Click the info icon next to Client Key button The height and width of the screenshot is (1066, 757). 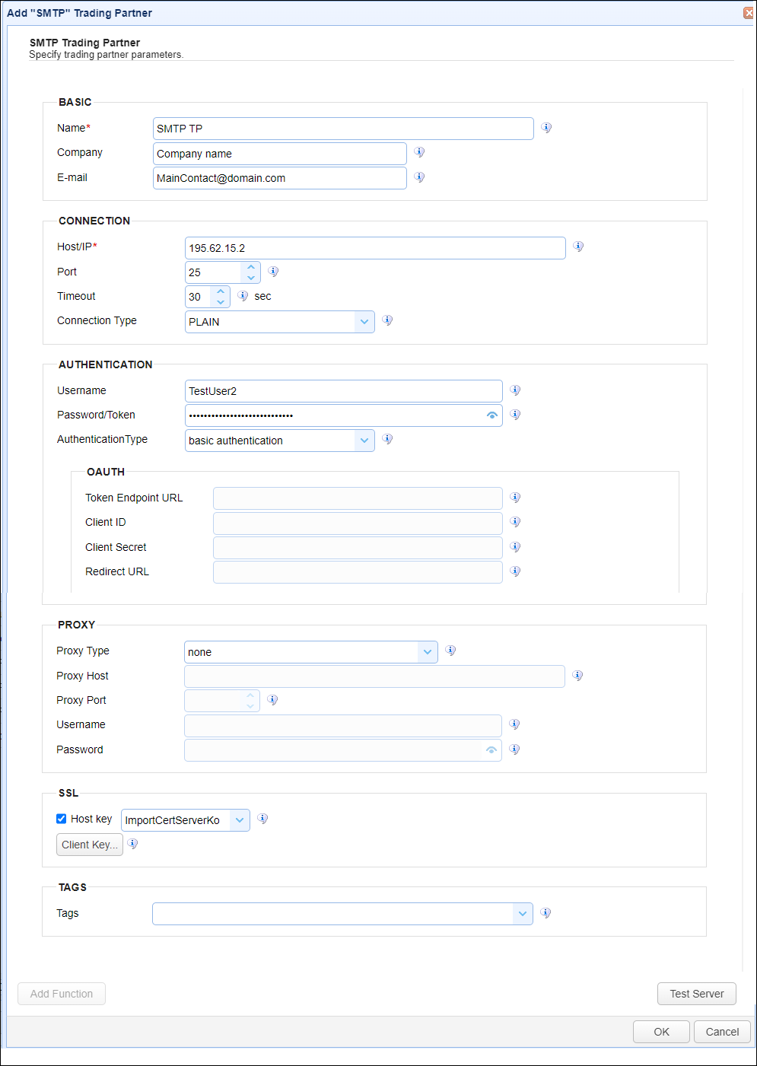coord(132,844)
